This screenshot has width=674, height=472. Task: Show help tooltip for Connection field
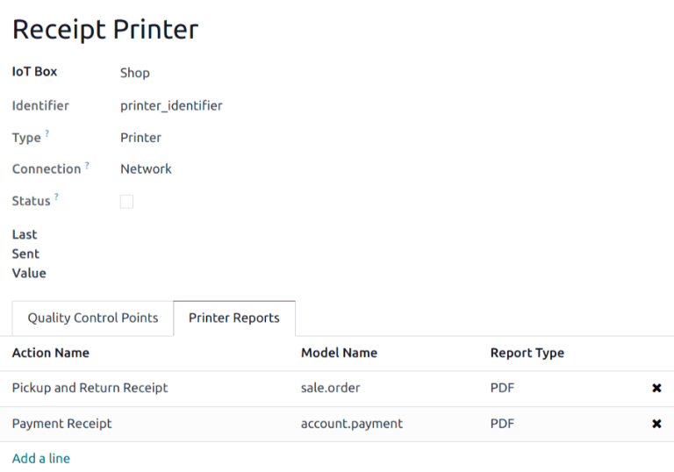pyautogui.click(x=87, y=165)
